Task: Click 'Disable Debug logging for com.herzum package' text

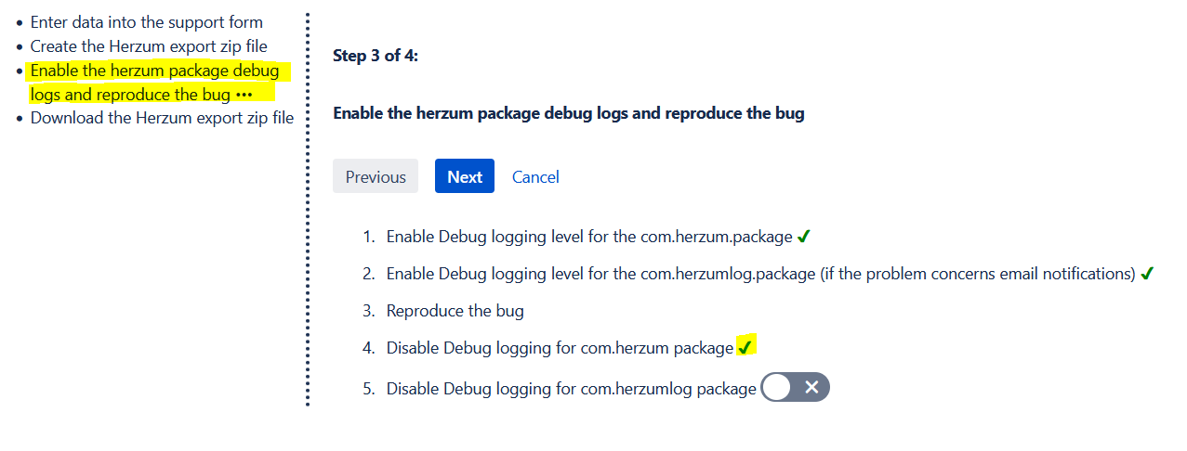Action: click(560, 348)
